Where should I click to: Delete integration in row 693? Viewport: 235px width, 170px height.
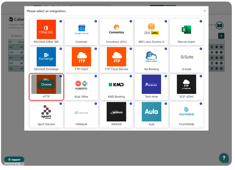(212, 63)
